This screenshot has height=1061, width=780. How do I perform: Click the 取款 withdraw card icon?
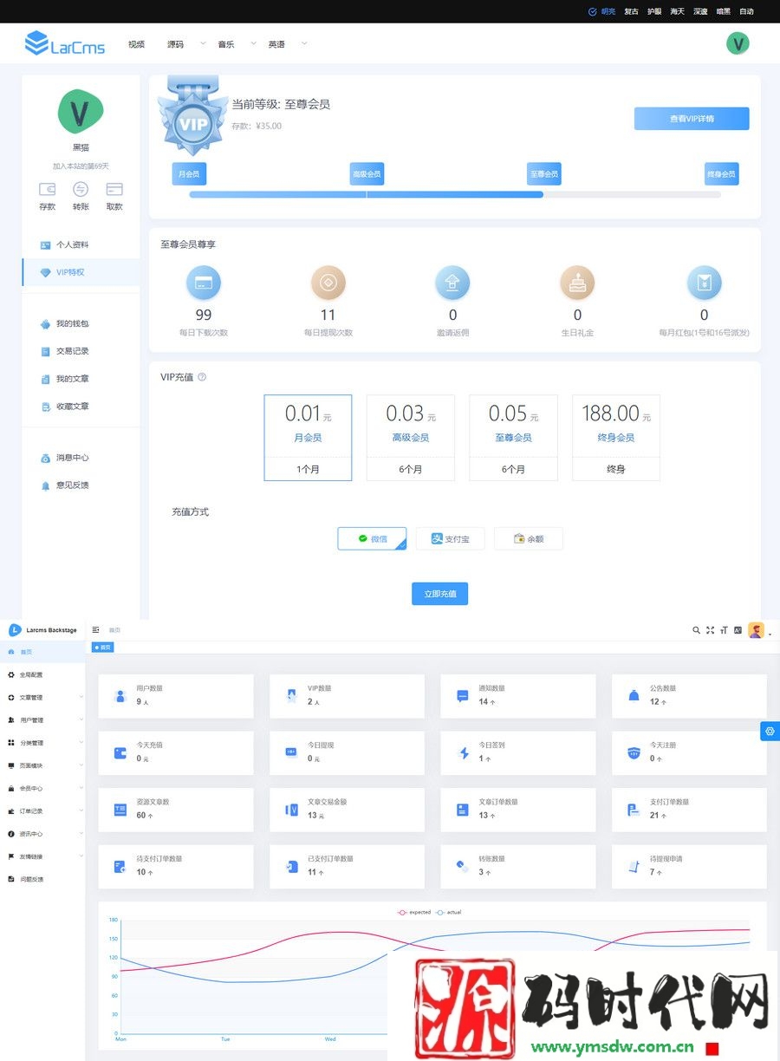[x=114, y=190]
